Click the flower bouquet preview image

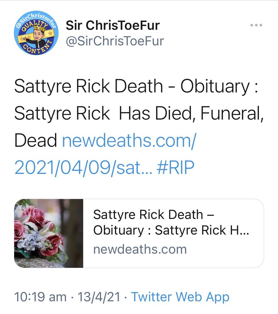point(49,233)
